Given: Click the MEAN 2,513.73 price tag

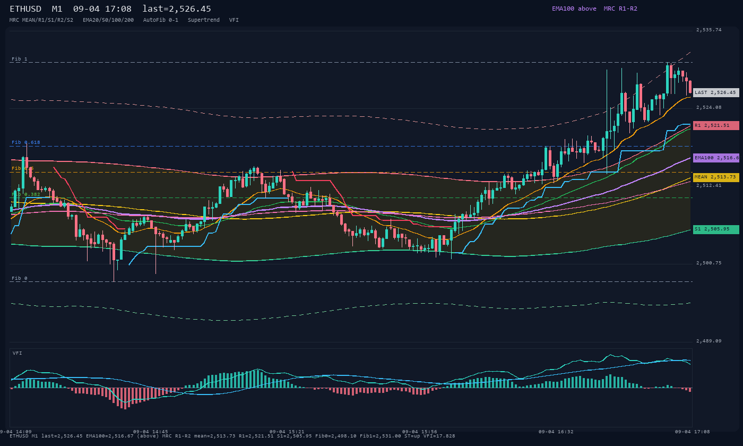Looking at the screenshot, I should (716, 177).
